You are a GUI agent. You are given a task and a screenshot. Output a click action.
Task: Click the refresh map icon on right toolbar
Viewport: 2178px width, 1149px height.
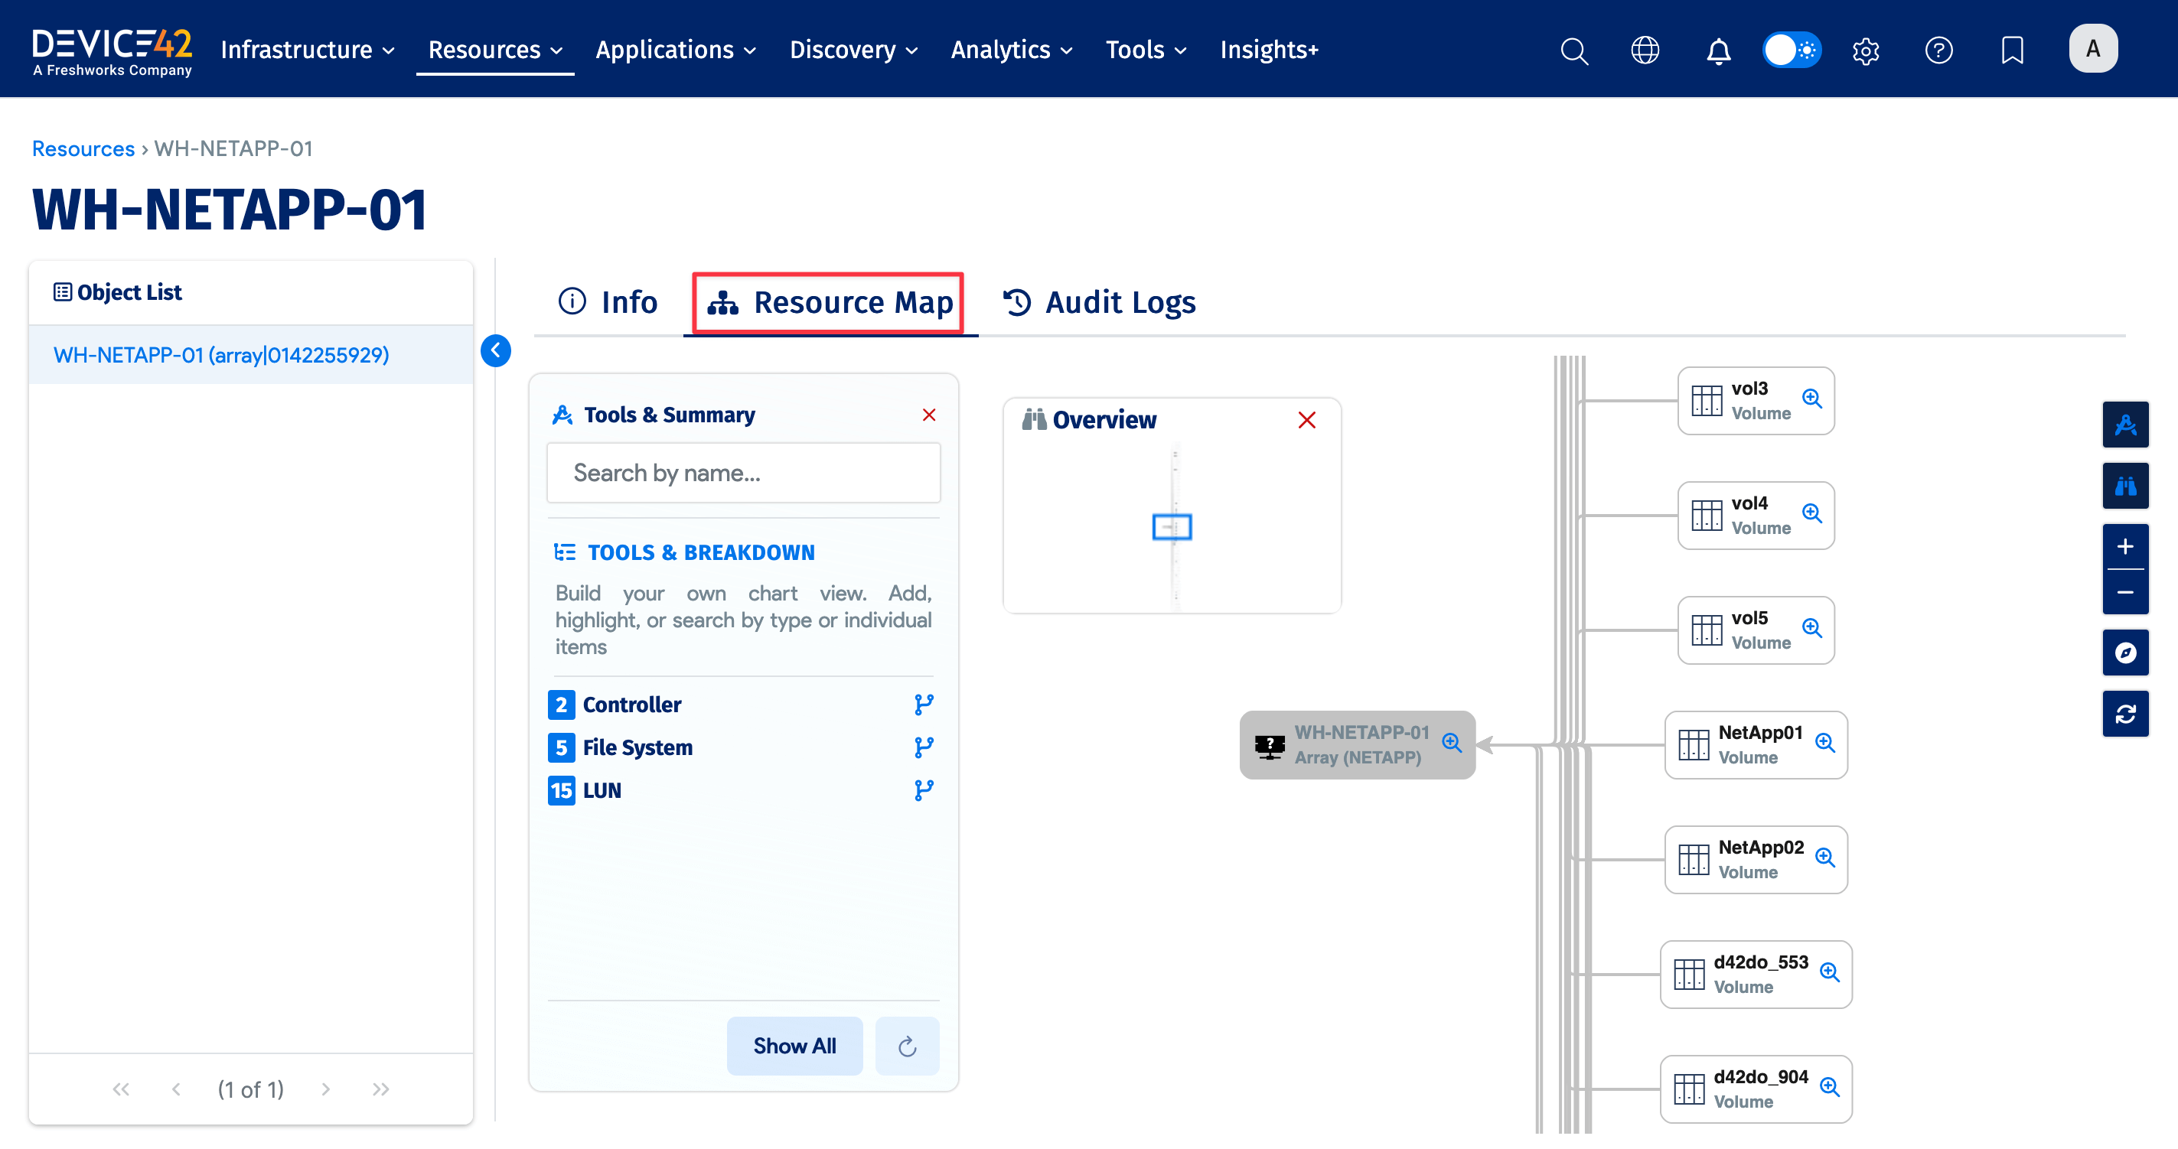tap(2124, 714)
